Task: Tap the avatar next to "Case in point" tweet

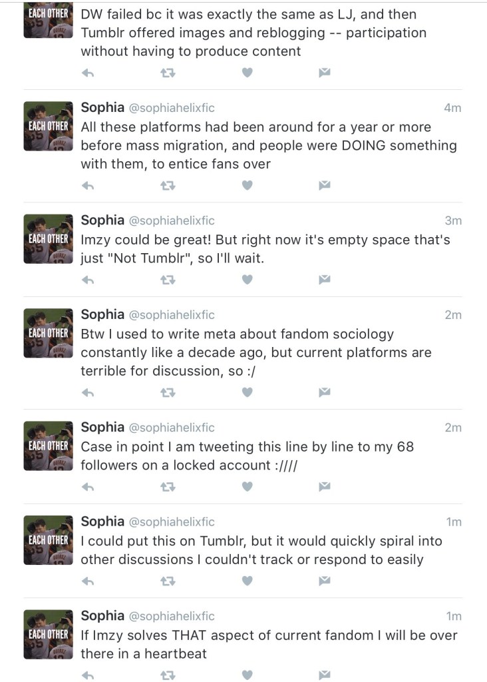Action: pyautogui.click(x=49, y=446)
